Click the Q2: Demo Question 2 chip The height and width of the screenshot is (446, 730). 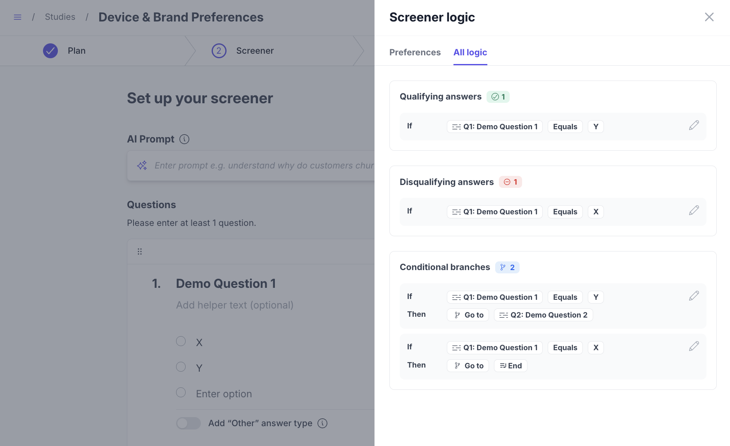point(543,315)
